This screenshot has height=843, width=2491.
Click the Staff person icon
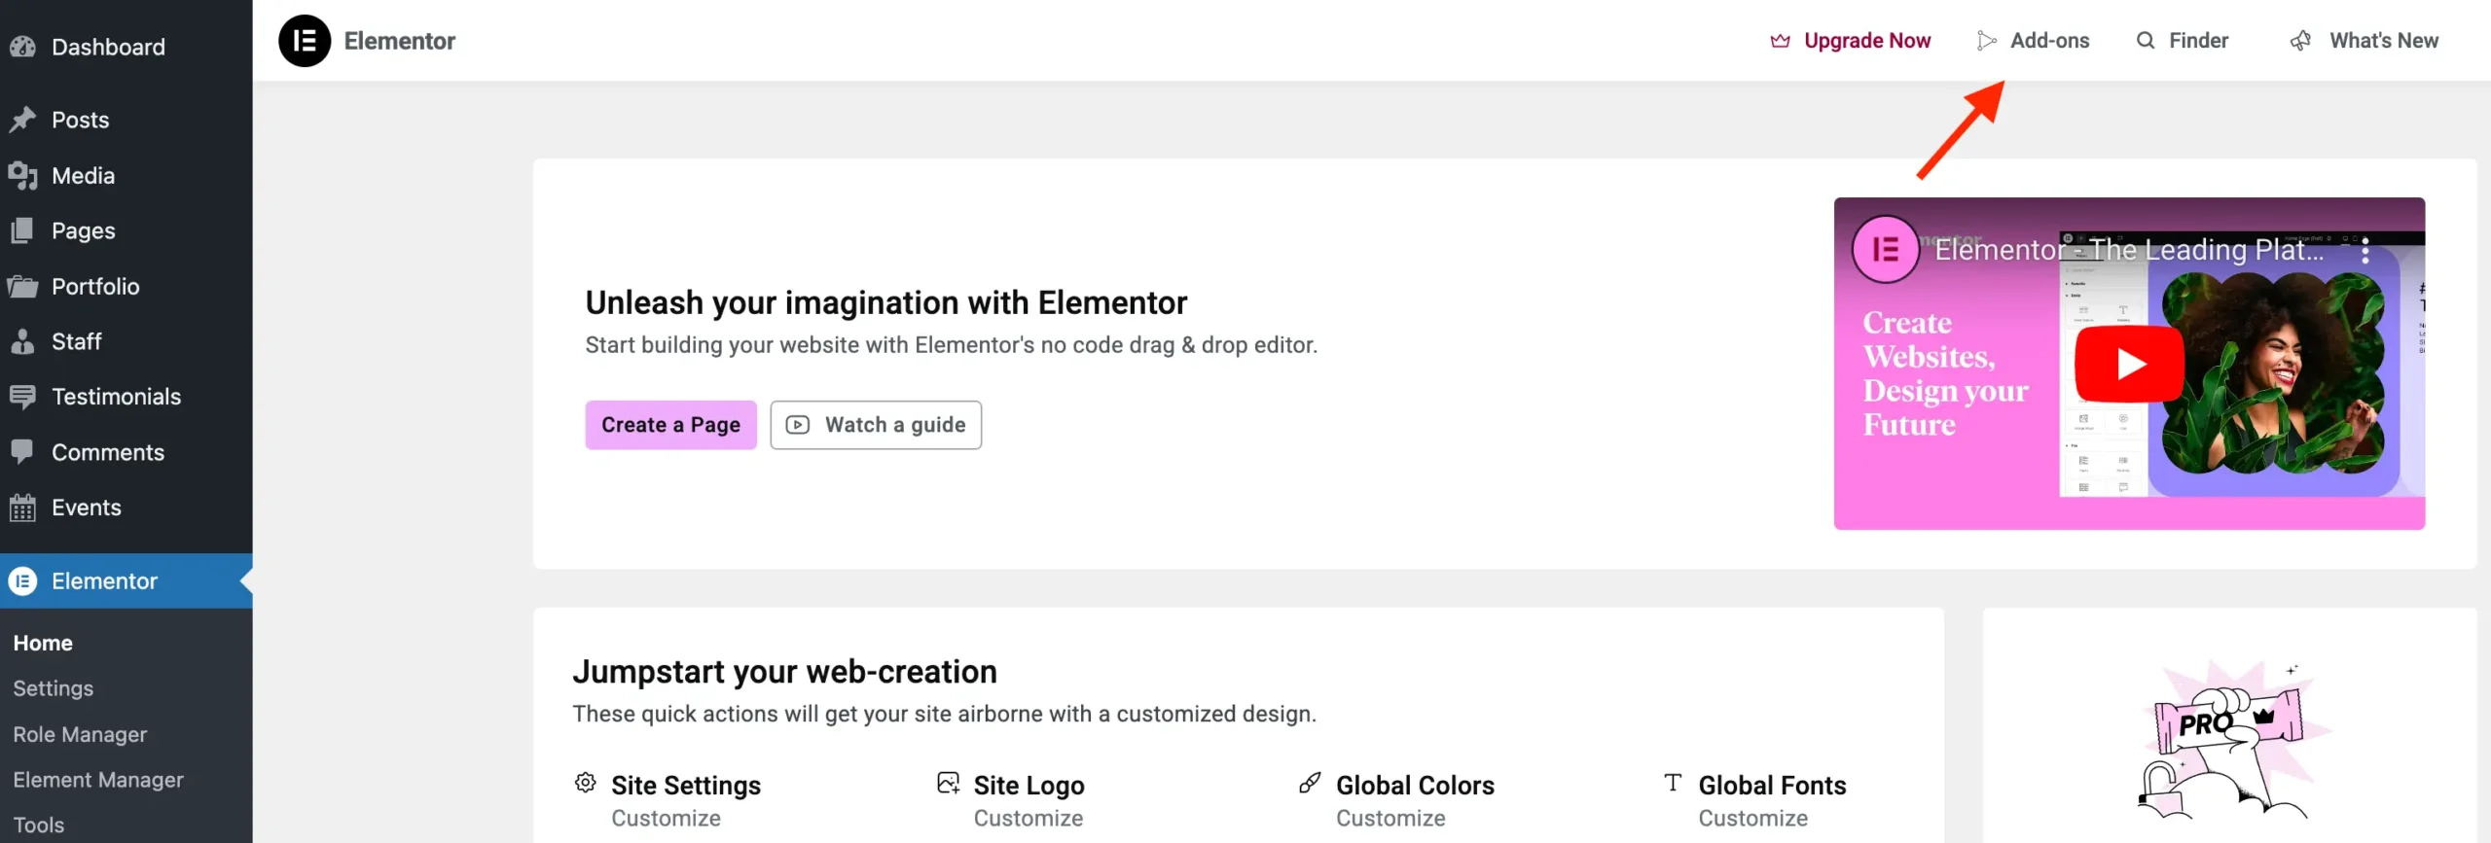coord(22,341)
